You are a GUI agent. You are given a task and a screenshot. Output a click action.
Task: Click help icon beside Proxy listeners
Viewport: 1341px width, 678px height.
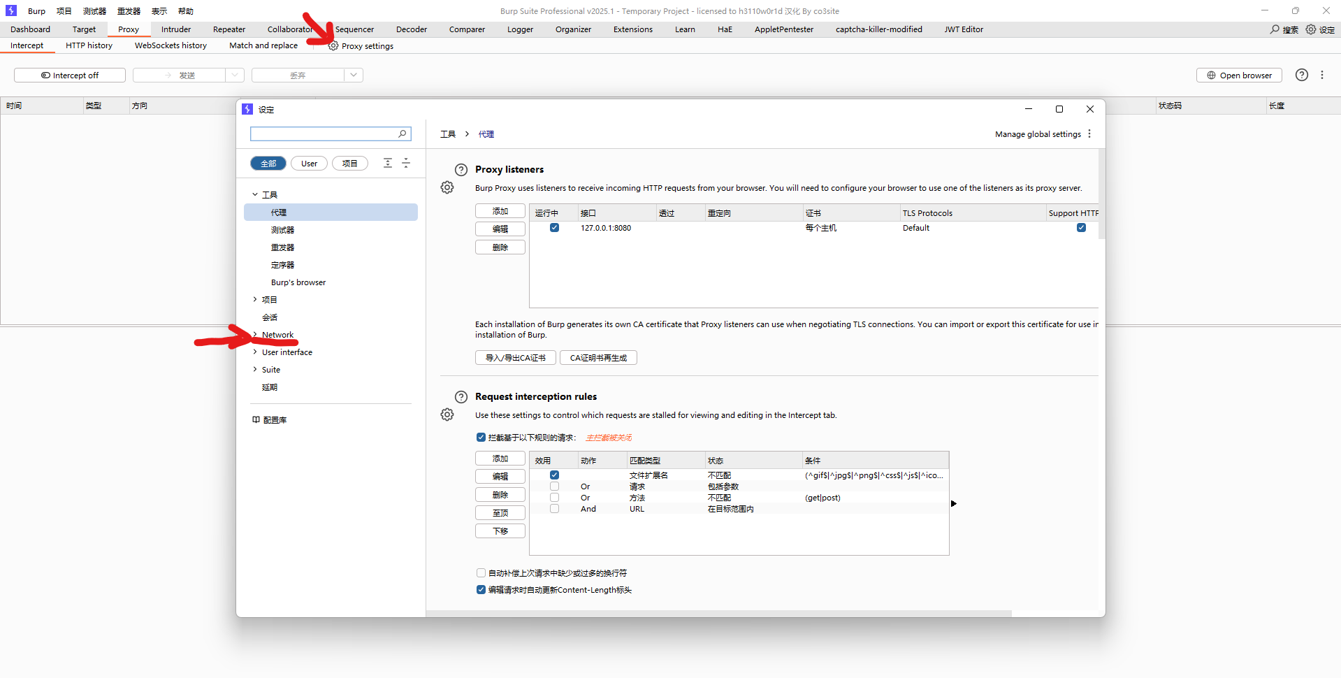461,170
